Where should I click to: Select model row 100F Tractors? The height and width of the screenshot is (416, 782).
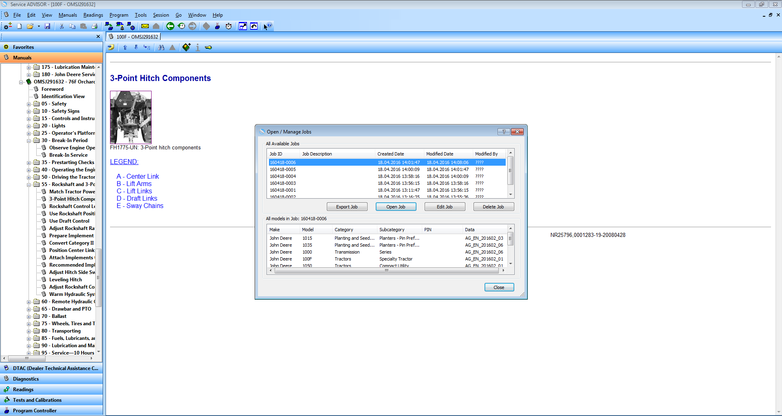click(387, 259)
